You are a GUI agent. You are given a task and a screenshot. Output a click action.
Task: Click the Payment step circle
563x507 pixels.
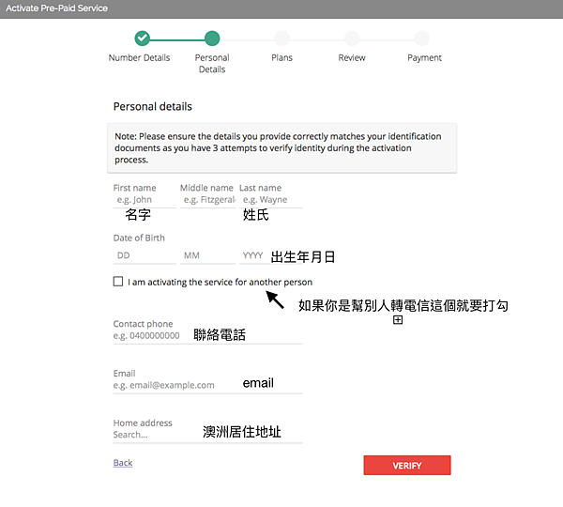point(422,38)
